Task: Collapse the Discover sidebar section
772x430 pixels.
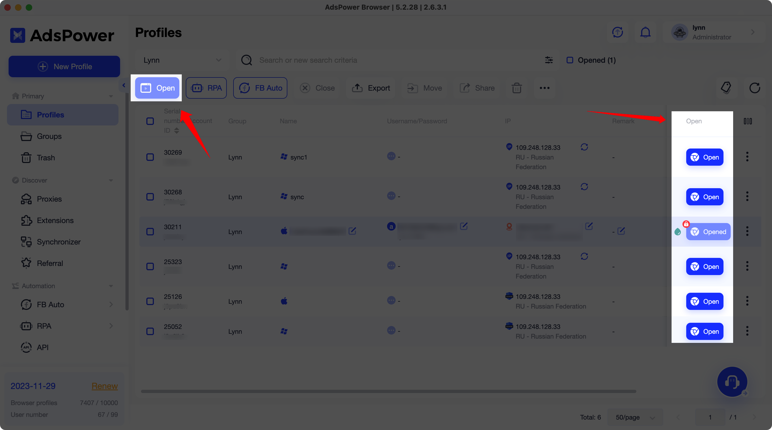Action: (x=111, y=180)
